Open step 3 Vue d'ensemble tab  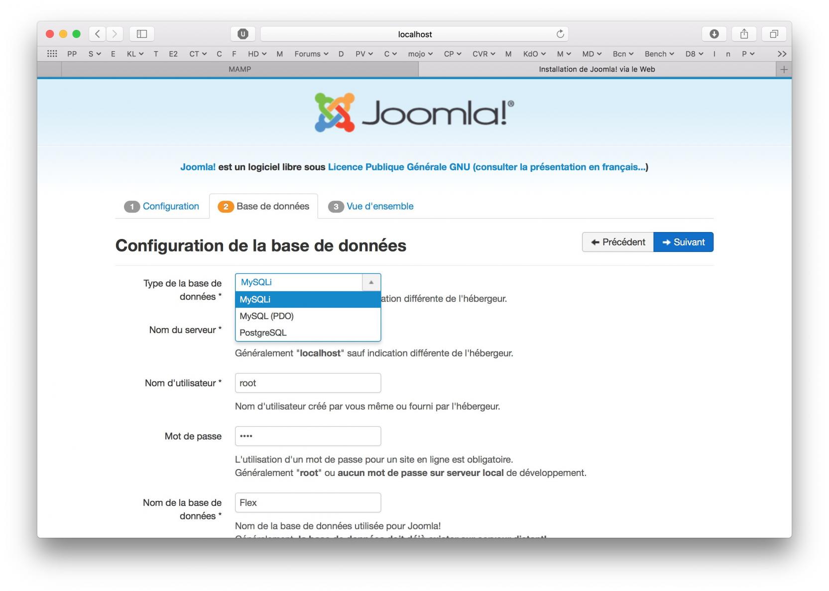pyautogui.click(x=371, y=206)
